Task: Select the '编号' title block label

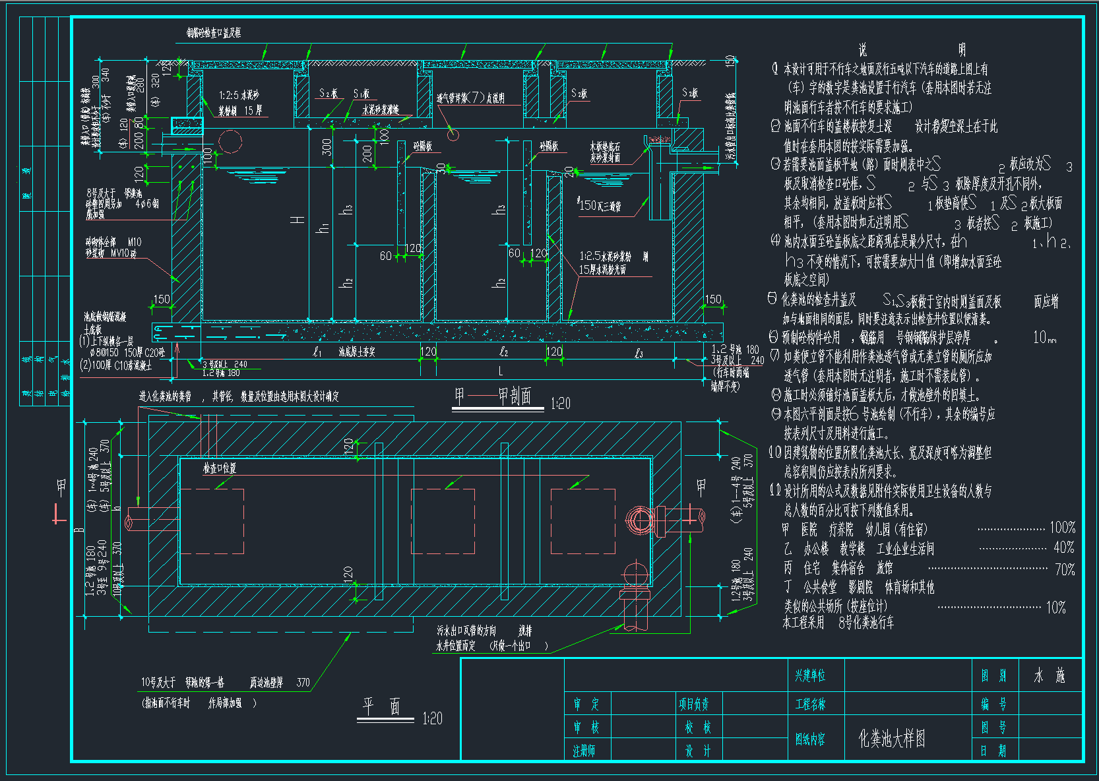Action: [993, 704]
